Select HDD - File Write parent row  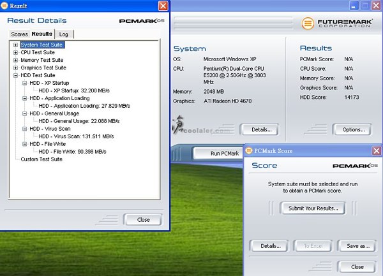click(x=48, y=144)
